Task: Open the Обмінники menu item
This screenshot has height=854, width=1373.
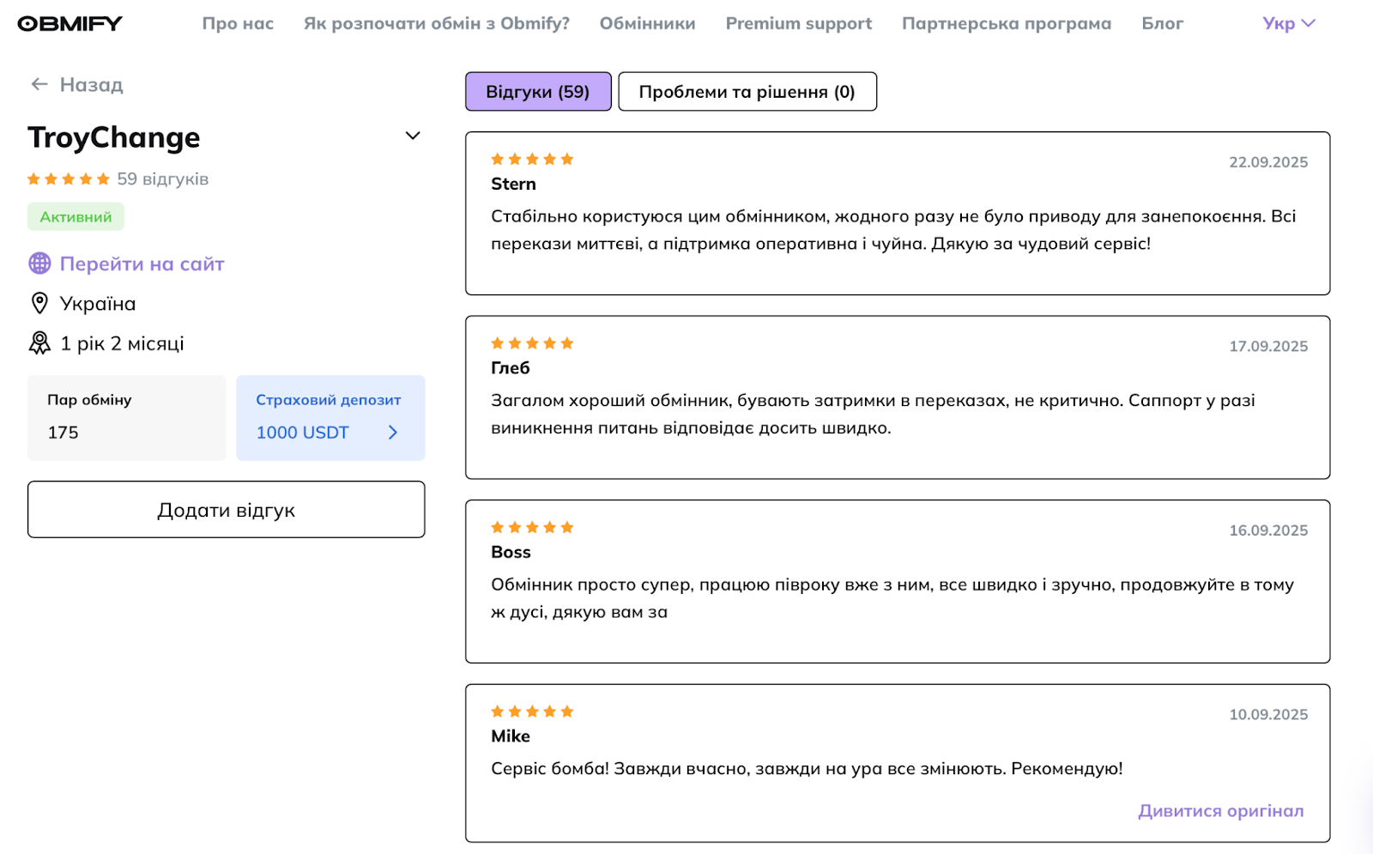Action: [647, 24]
